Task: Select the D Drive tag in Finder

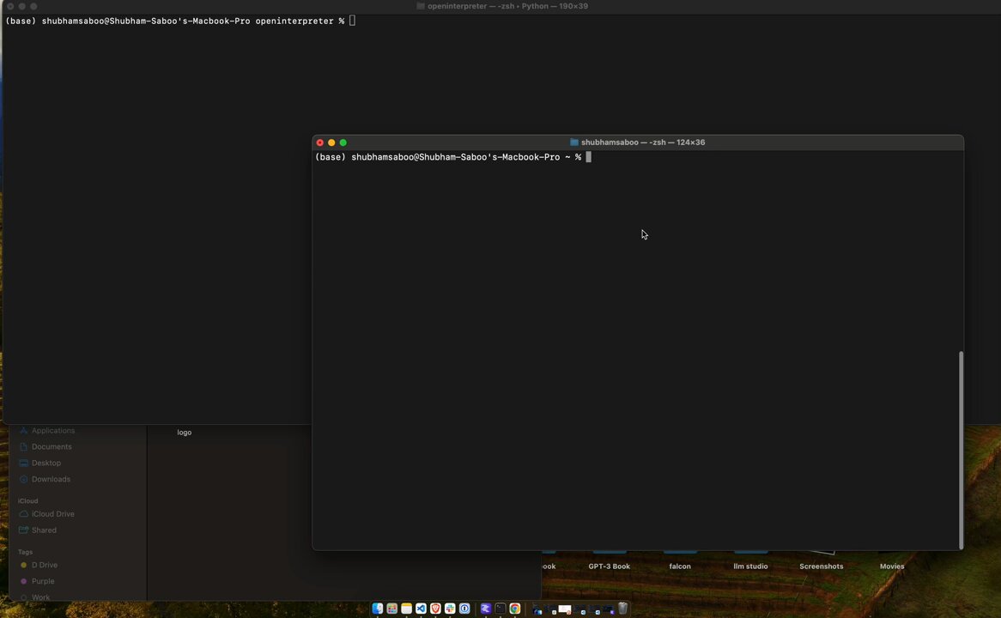Action: coord(45,565)
